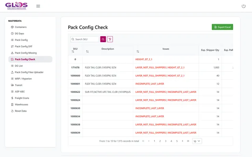The width and height of the screenshot is (252, 157).
Task: Click SKU 1000639 in the table
Action: point(75,133)
